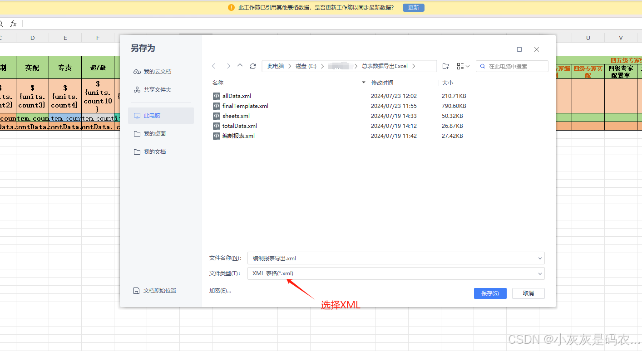
Task: Sort by the 大小 column header
Action: [x=447, y=83]
